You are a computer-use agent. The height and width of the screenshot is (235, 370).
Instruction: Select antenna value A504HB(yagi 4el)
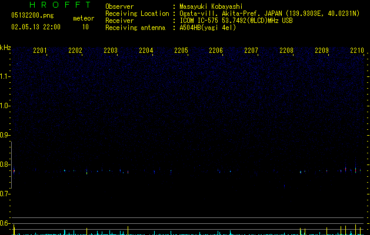[x=208, y=28]
